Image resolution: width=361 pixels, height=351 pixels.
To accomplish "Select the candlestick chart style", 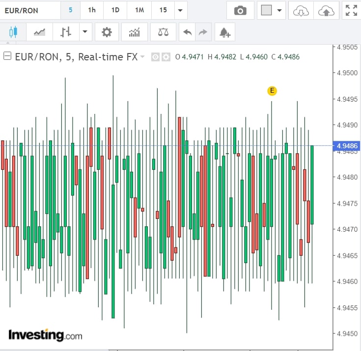I will click(13, 32).
